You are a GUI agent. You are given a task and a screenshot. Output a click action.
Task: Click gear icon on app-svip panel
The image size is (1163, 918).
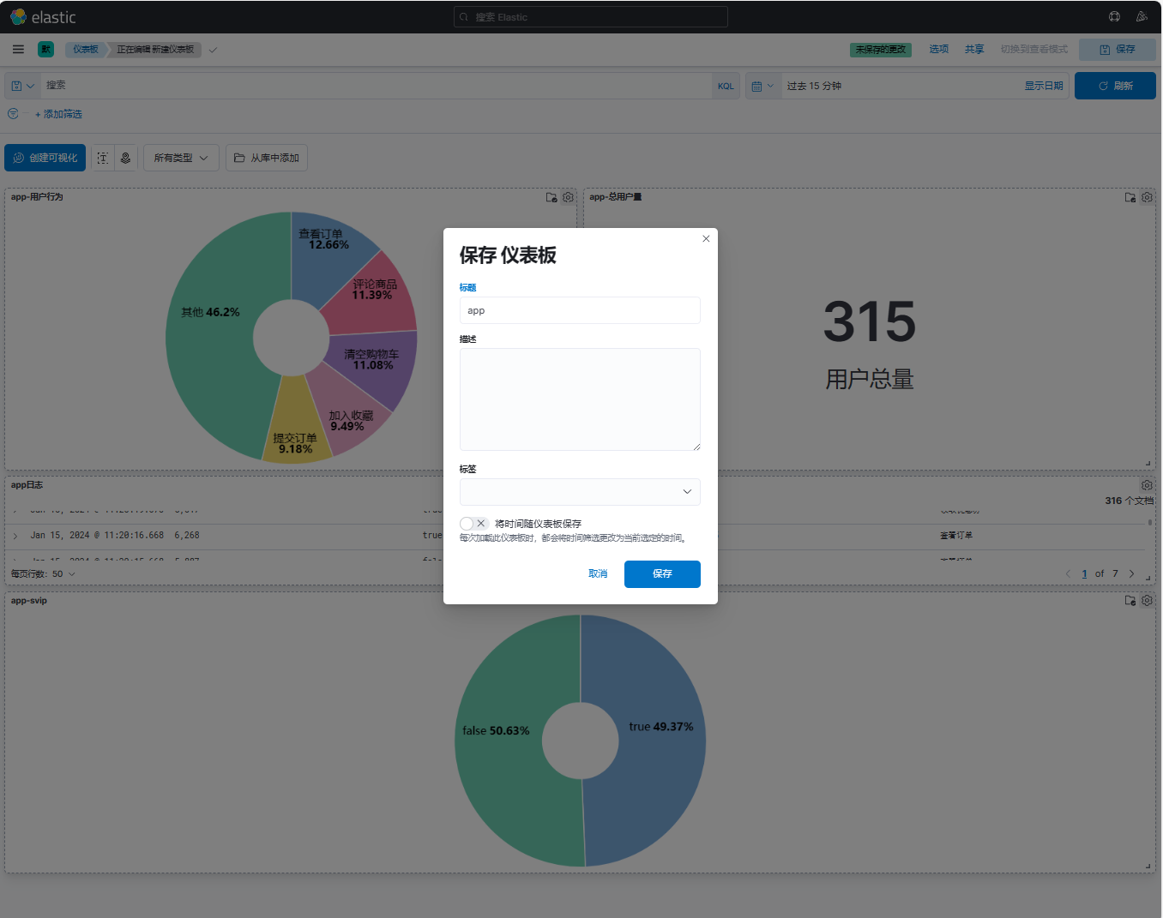tap(1147, 601)
